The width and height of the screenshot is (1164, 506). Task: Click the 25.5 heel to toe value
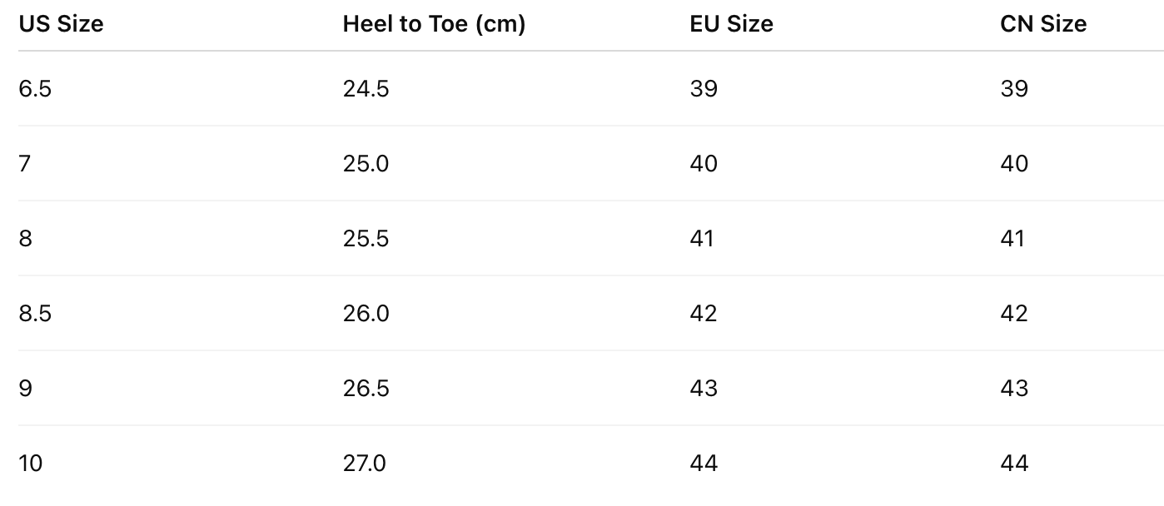pos(366,238)
